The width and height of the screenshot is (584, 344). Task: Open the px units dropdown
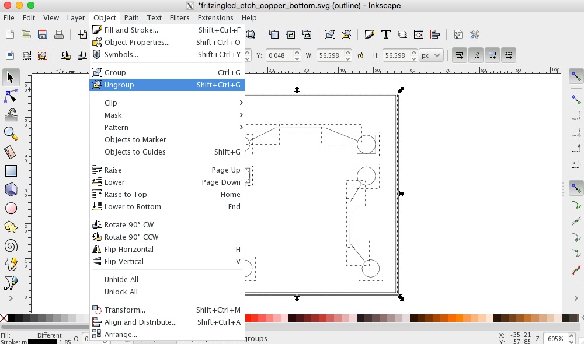pyautogui.click(x=432, y=55)
